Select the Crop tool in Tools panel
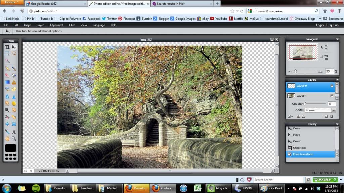Viewport: 344px width, 193px height. pyautogui.click(x=7, y=47)
